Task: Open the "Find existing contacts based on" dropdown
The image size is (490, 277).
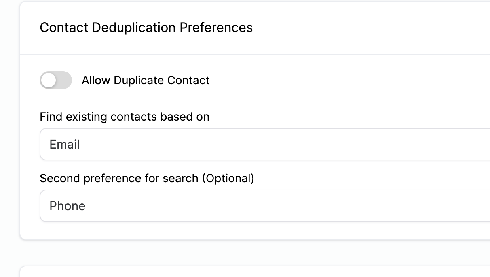Action: (265, 144)
